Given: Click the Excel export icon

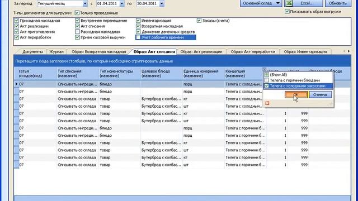Looking at the screenshot, I should click(x=289, y=3).
